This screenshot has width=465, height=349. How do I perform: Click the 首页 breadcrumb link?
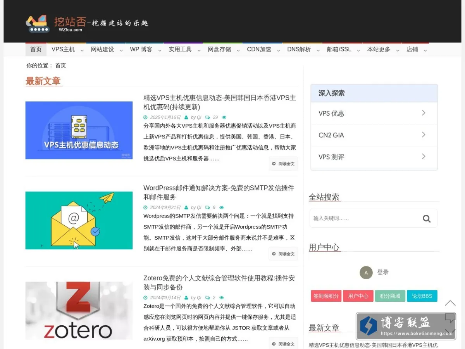point(60,66)
